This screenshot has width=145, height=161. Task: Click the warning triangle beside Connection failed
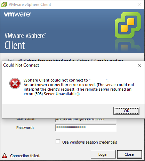point(5,155)
